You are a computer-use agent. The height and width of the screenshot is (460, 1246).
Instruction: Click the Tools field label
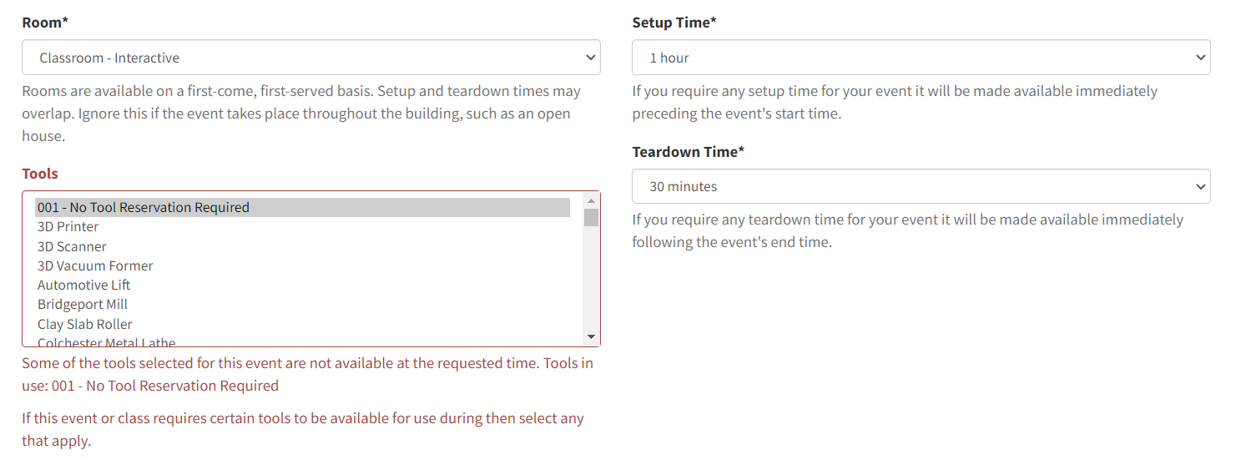pyautogui.click(x=40, y=174)
